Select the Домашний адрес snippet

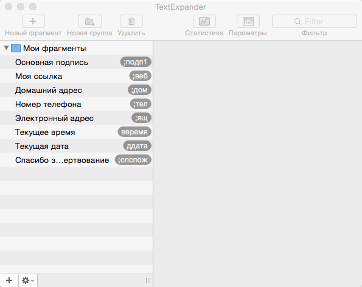point(76,90)
